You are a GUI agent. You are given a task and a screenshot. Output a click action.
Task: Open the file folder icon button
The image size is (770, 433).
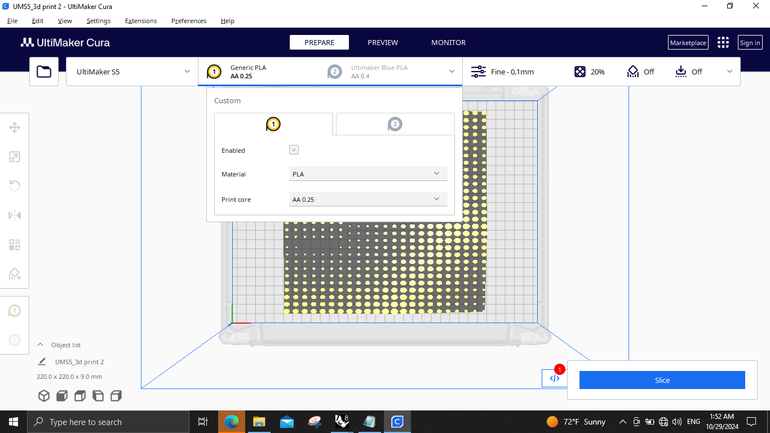click(44, 72)
